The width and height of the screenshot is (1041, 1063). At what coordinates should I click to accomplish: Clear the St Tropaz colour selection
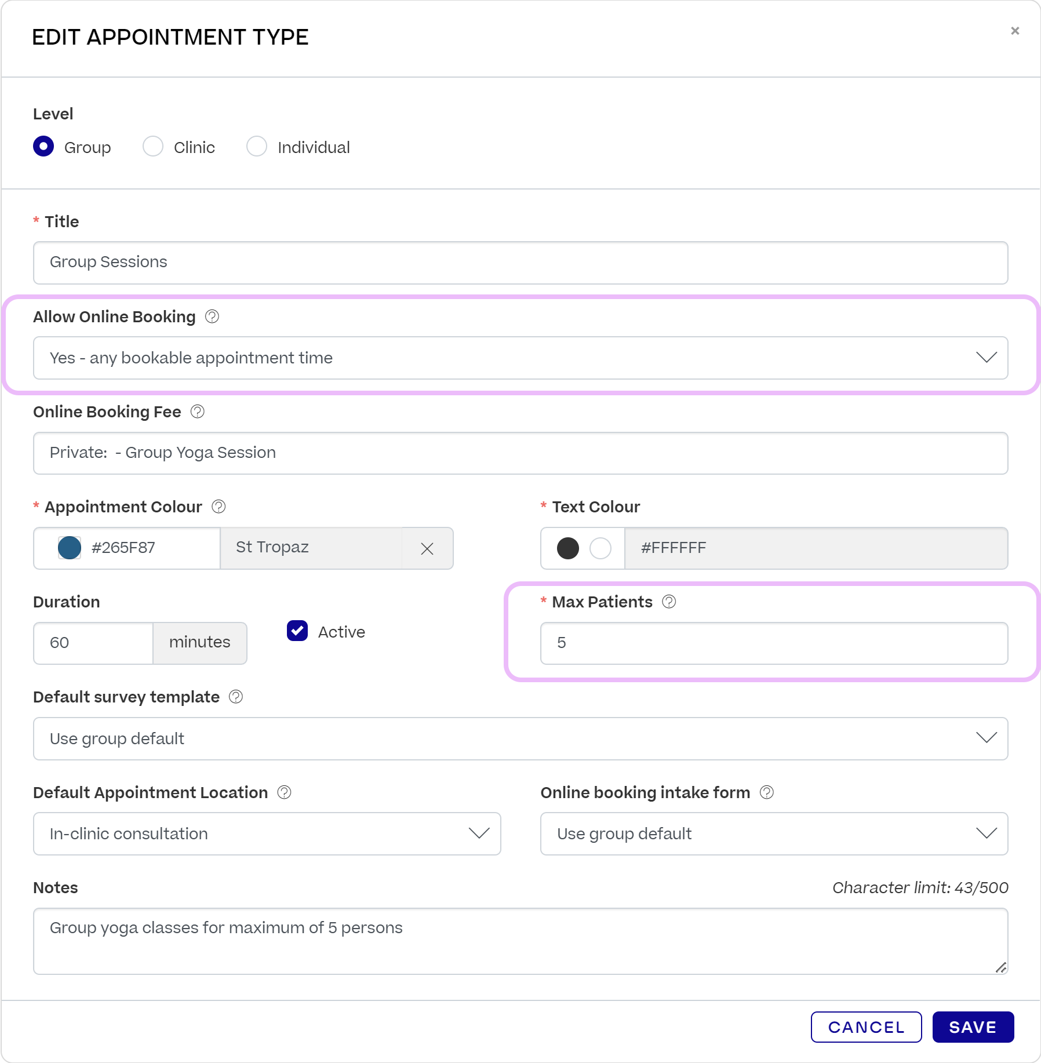(427, 548)
